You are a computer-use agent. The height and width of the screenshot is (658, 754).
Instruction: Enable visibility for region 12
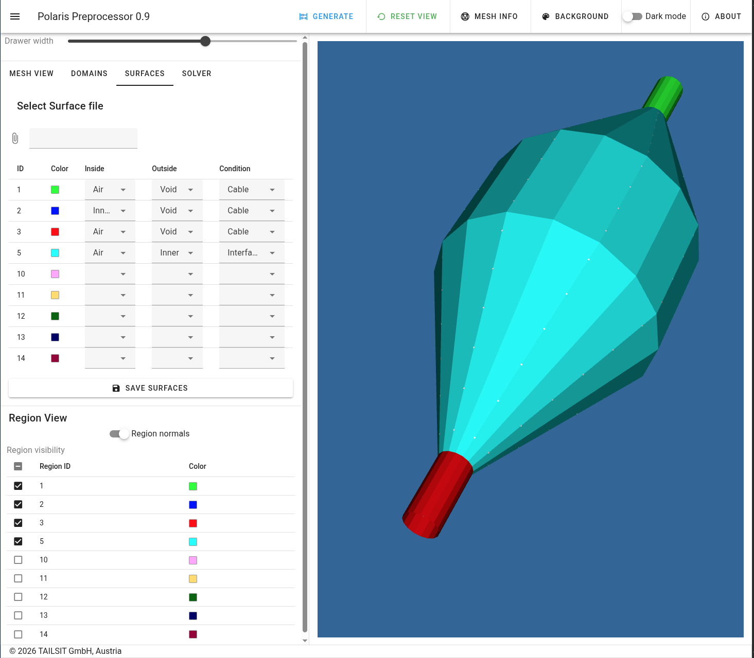[18, 597]
